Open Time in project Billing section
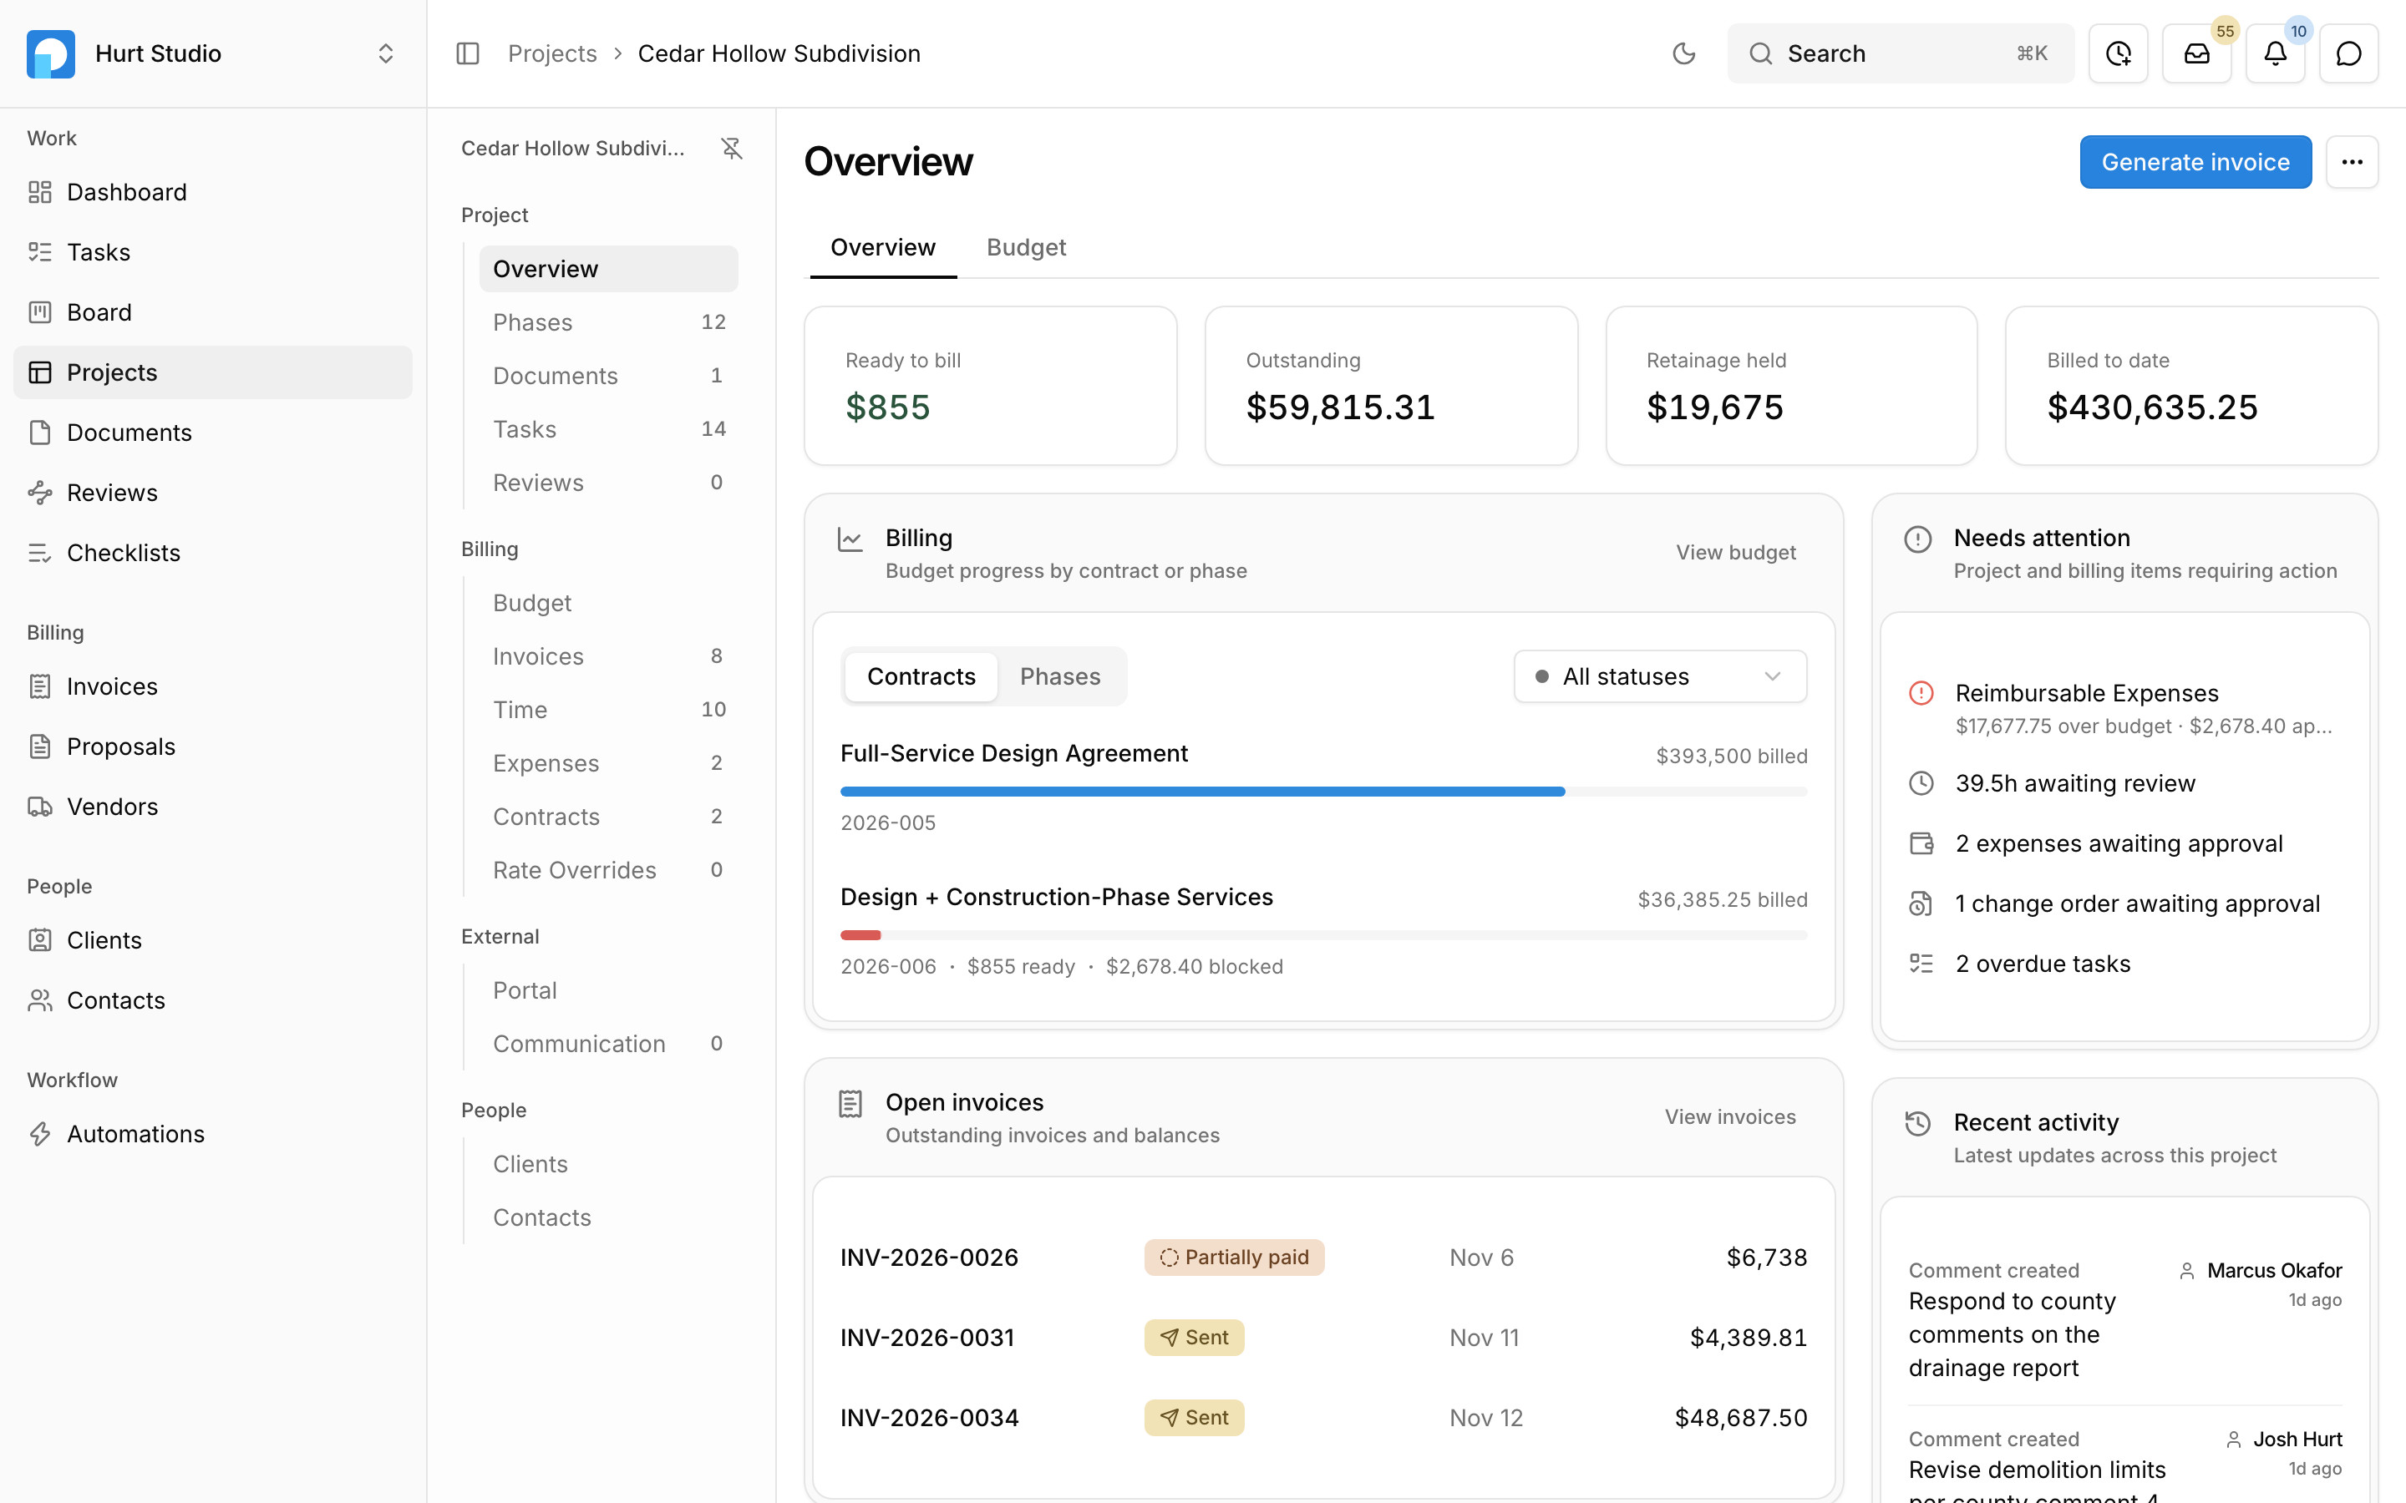 coord(608,710)
